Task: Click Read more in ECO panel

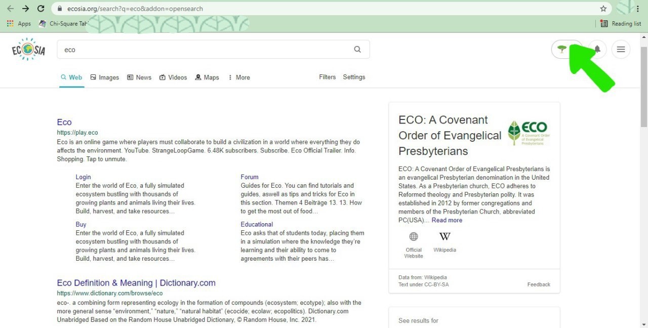Action: click(447, 220)
